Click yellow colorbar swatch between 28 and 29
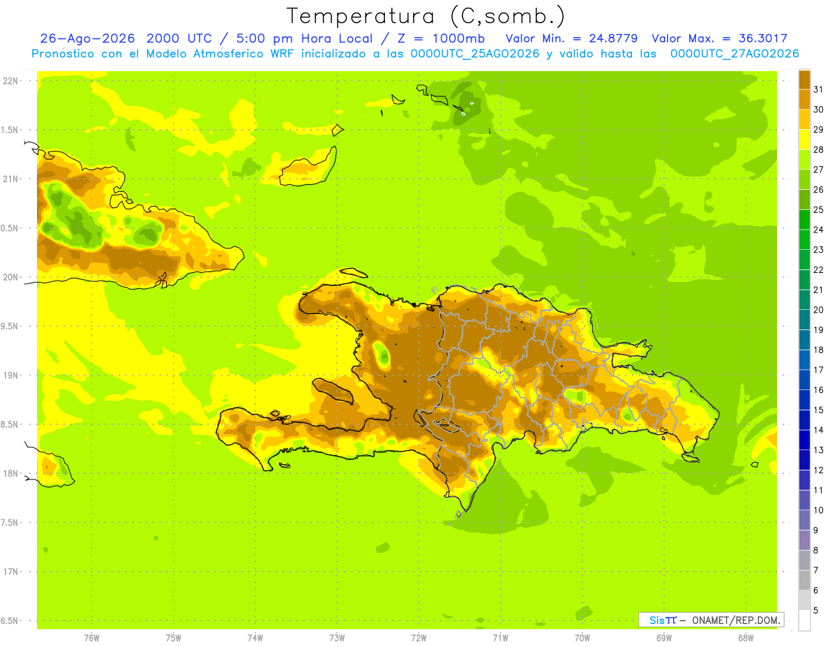837x647 pixels. pyautogui.click(x=804, y=140)
